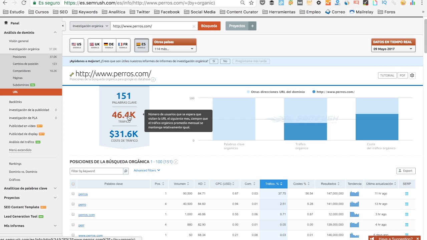Open Menú extendido link in sidebar
This screenshot has height=240, width=427.
(20, 150)
